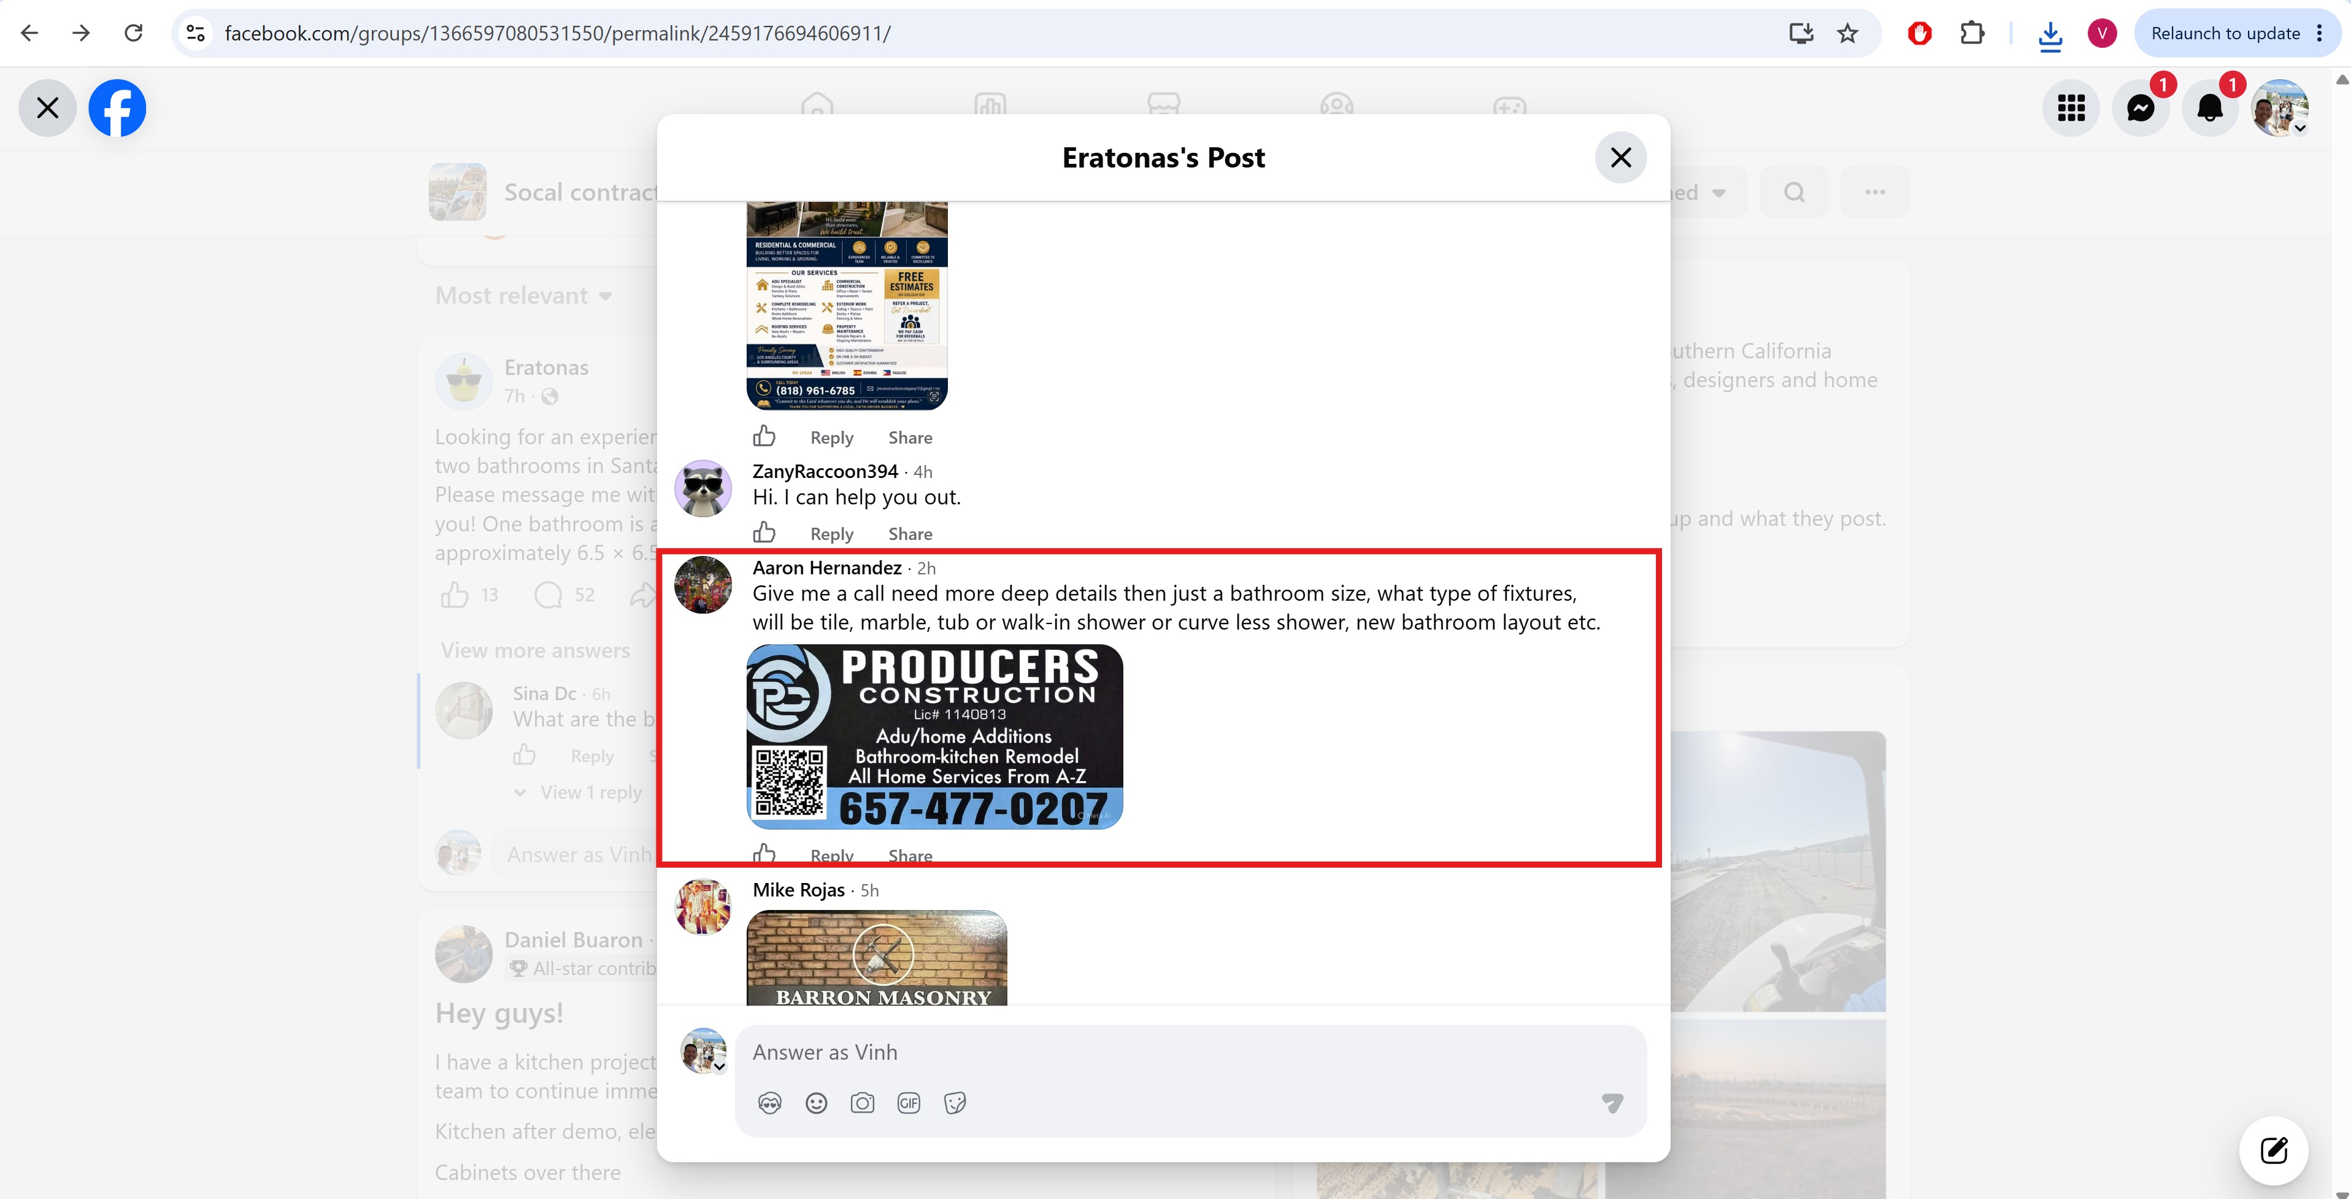
Task: Open the Extensions puzzle icon
Action: point(1972,34)
